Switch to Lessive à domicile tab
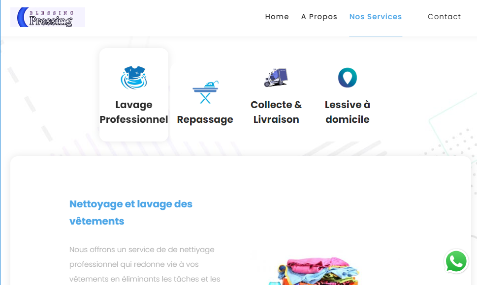 click(348, 112)
